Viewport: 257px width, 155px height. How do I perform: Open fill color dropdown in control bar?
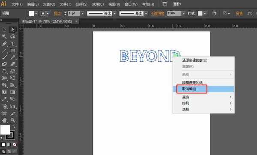click(36, 13)
